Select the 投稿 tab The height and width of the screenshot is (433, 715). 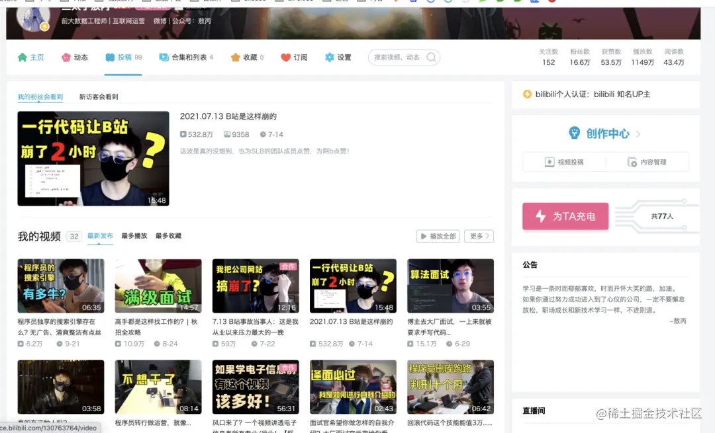tap(124, 58)
